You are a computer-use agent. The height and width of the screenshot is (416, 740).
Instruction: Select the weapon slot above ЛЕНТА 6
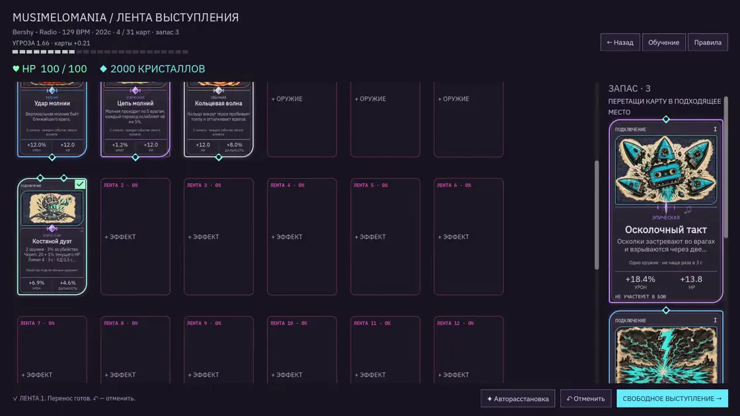tap(468, 120)
